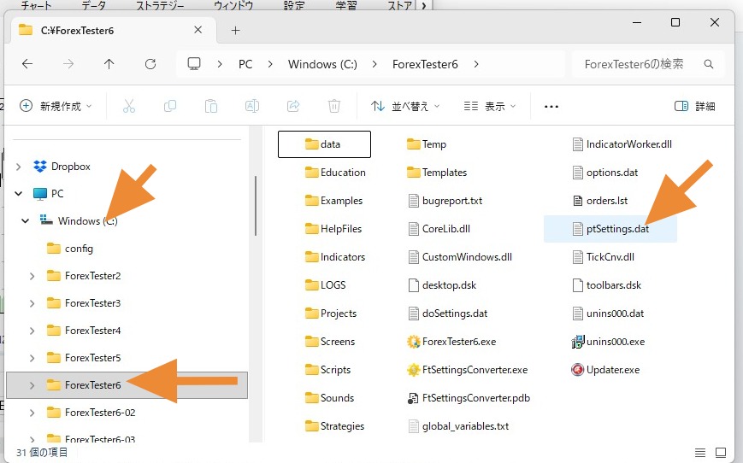This screenshot has height=463, width=743.
Task: Click ForexTester6 in address breadcrumb
Action: [x=425, y=64]
